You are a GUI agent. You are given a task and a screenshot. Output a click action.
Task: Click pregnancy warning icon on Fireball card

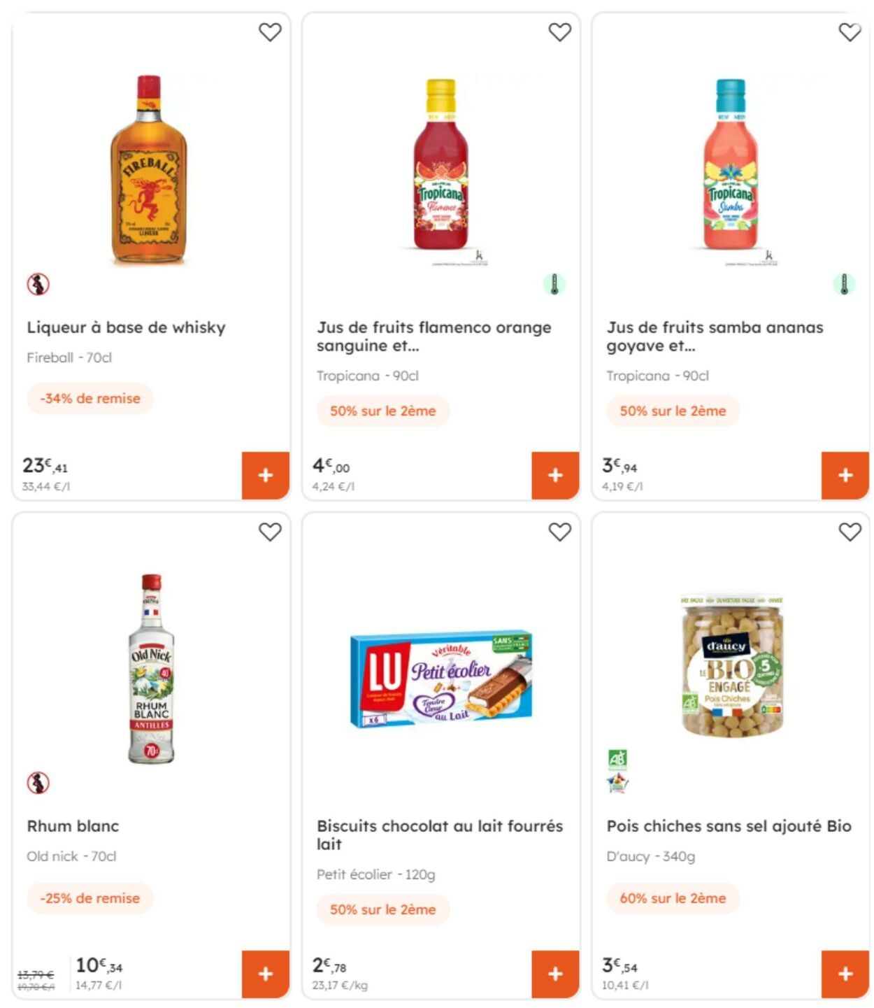38,284
